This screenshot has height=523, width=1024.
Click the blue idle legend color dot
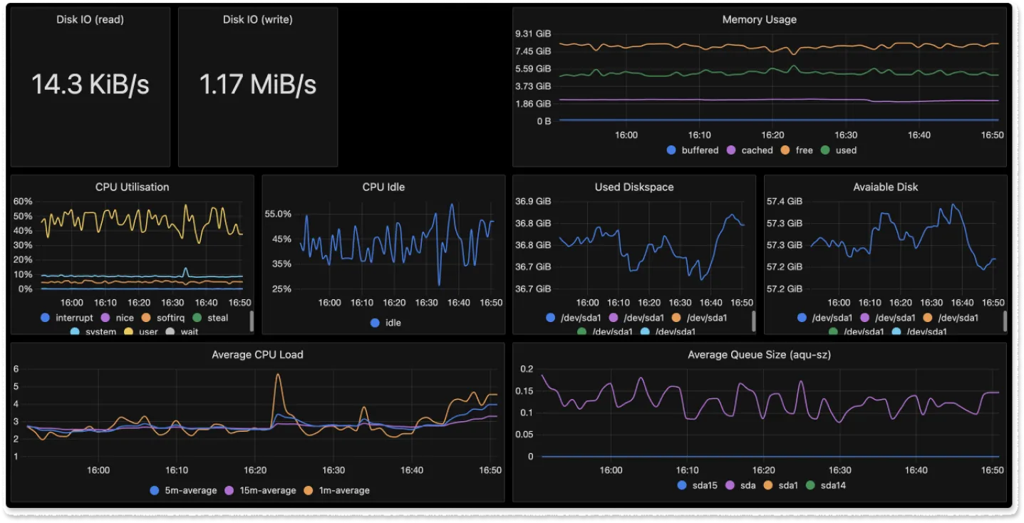375,323
